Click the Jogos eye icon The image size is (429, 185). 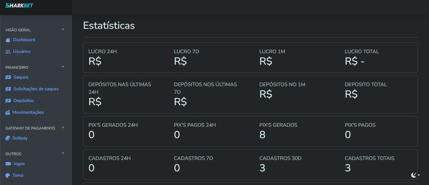tap(8, 163)
